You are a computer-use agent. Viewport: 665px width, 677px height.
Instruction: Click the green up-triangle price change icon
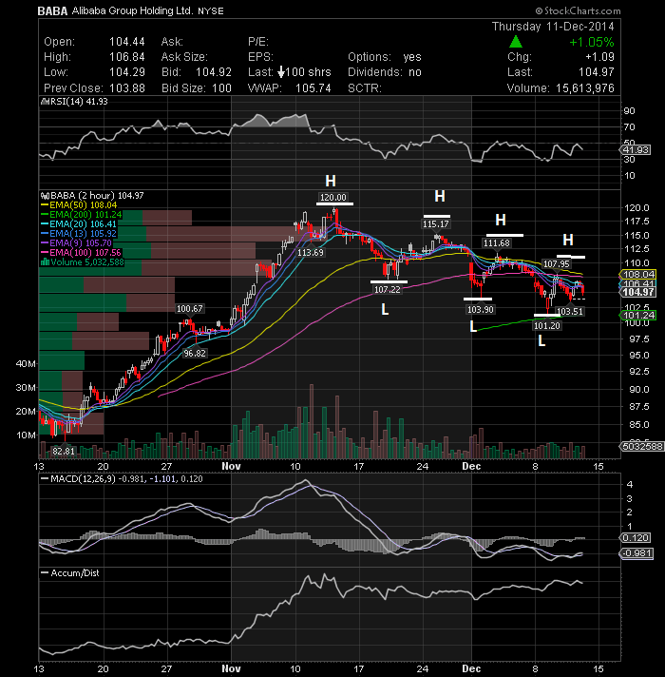(x=516, y=42)
